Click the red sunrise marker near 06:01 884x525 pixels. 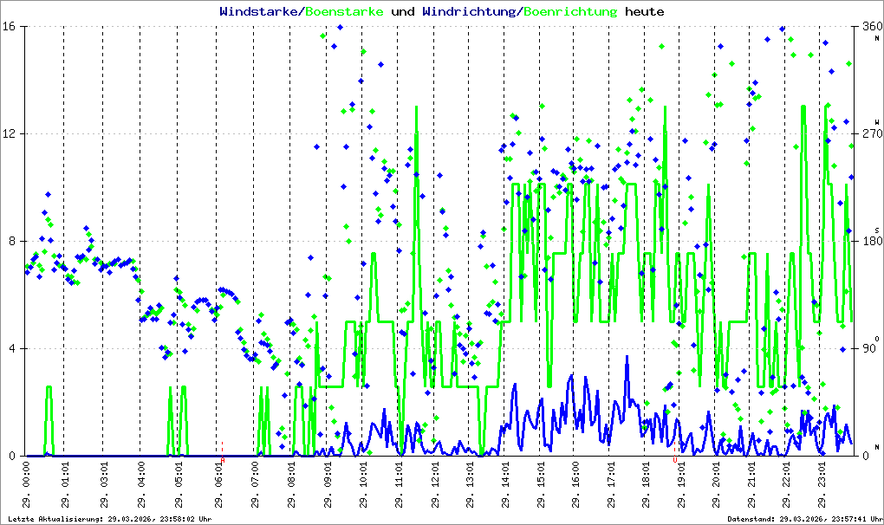[x=222, y=449]
